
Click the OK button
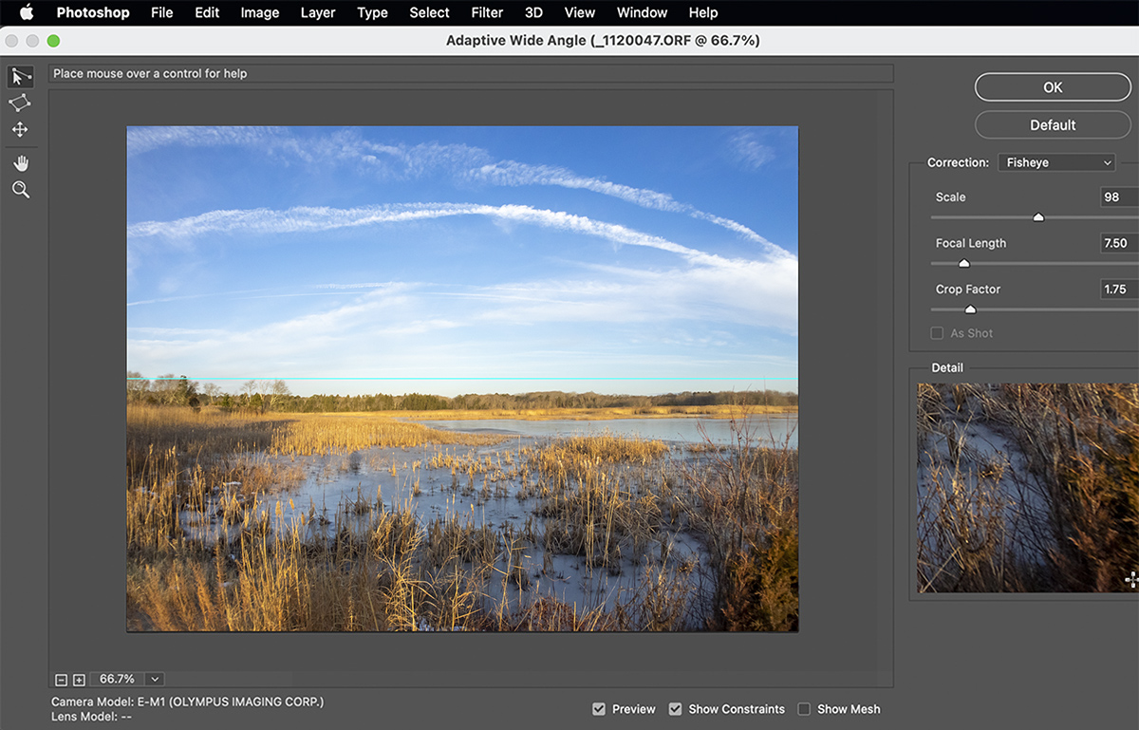point(1053,87)
